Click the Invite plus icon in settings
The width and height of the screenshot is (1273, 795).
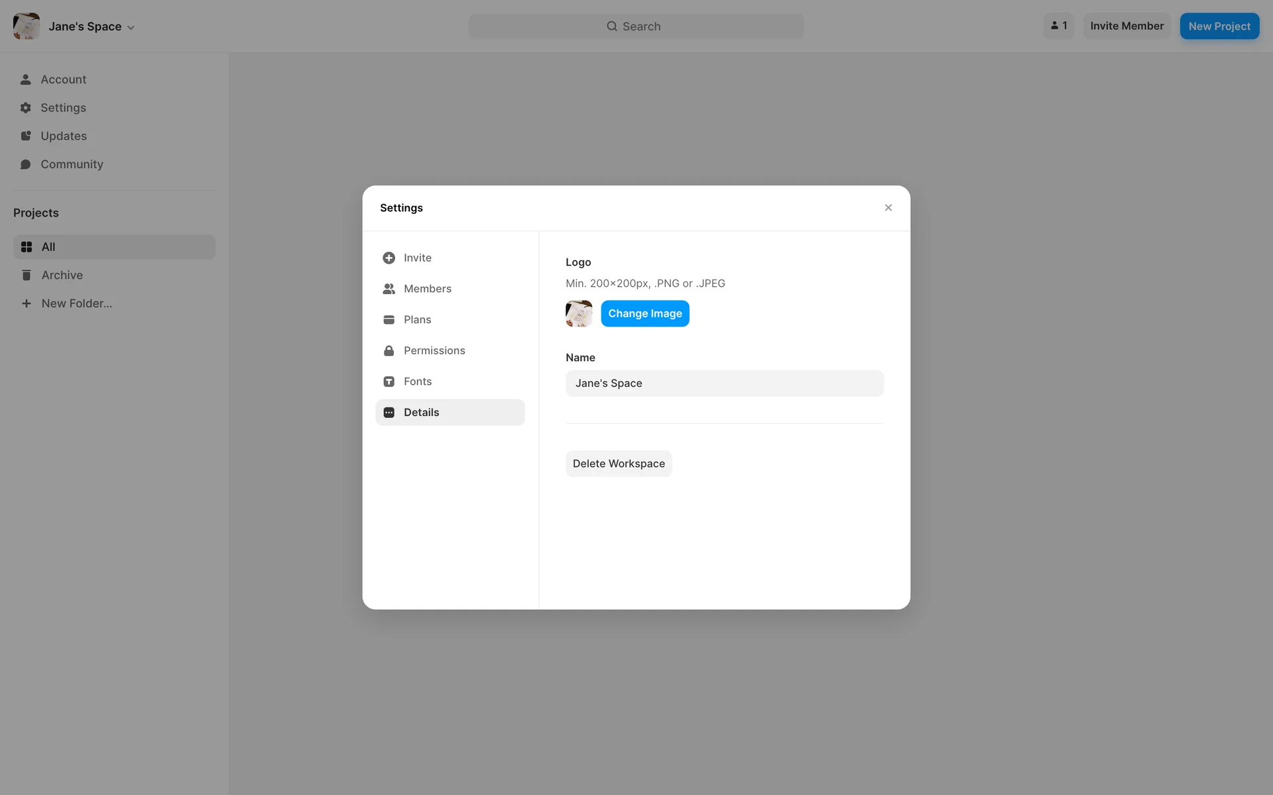tap(389, 258)
